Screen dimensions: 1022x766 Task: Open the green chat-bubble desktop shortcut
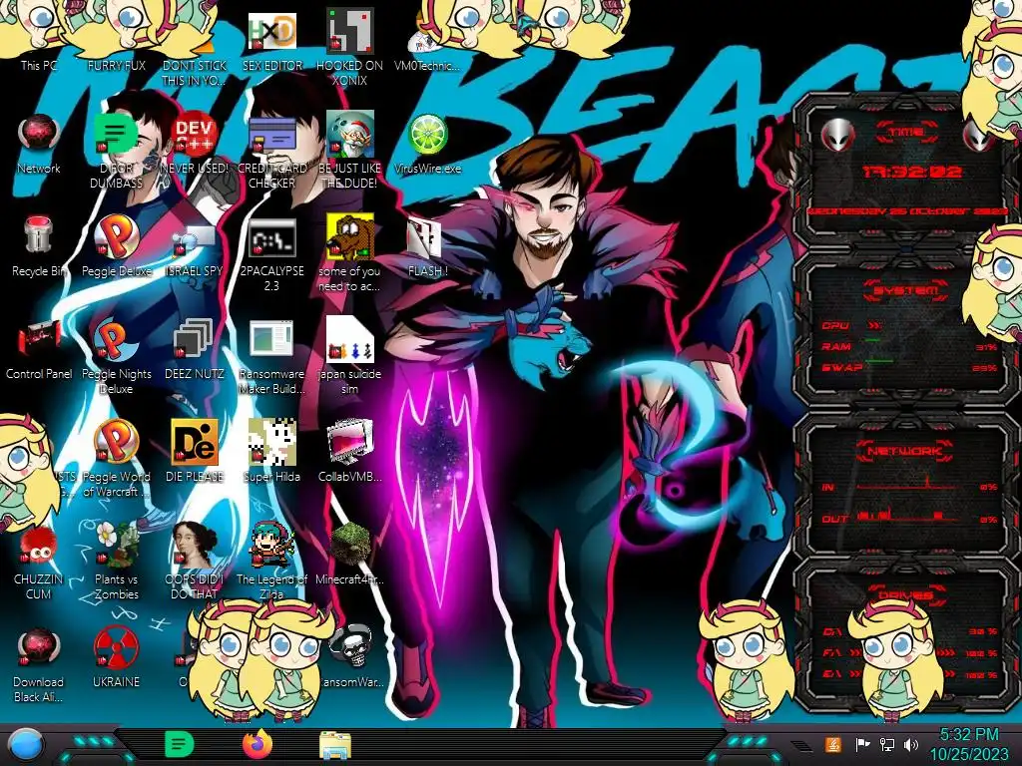coord(116,135)
